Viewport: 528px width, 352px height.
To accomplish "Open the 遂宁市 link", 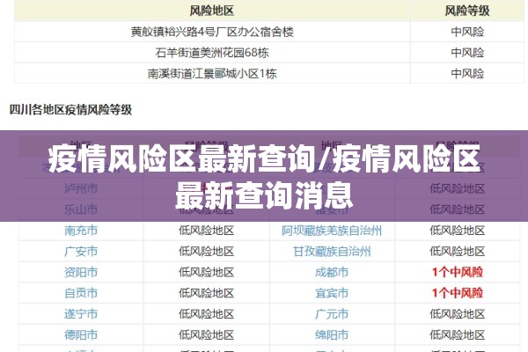I will 81,314.
